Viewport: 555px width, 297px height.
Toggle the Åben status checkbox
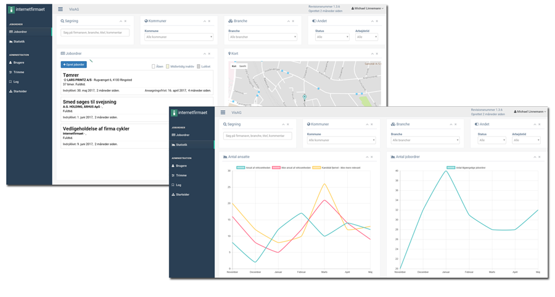[x=154, y=67]
